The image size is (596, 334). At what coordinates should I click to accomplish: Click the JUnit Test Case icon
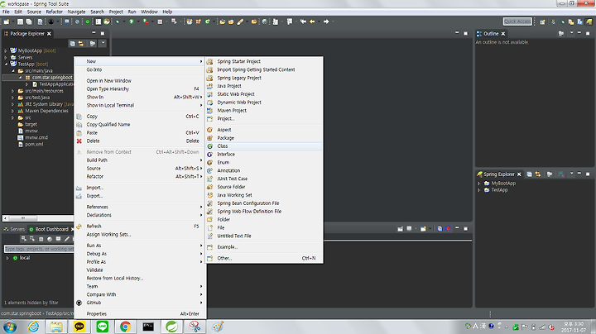pos(209,179)
